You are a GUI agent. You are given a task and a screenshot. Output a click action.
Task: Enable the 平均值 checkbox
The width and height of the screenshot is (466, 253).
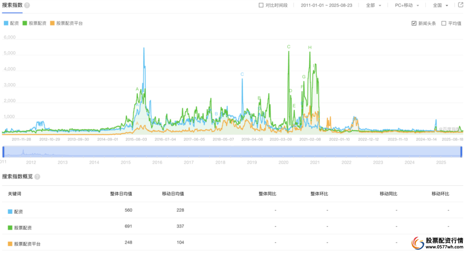pyautogui.click(x=444, y=23)
